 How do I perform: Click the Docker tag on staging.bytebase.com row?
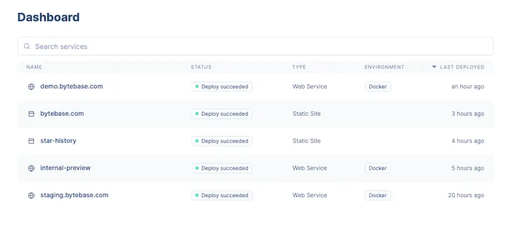[x=378, y=196]
